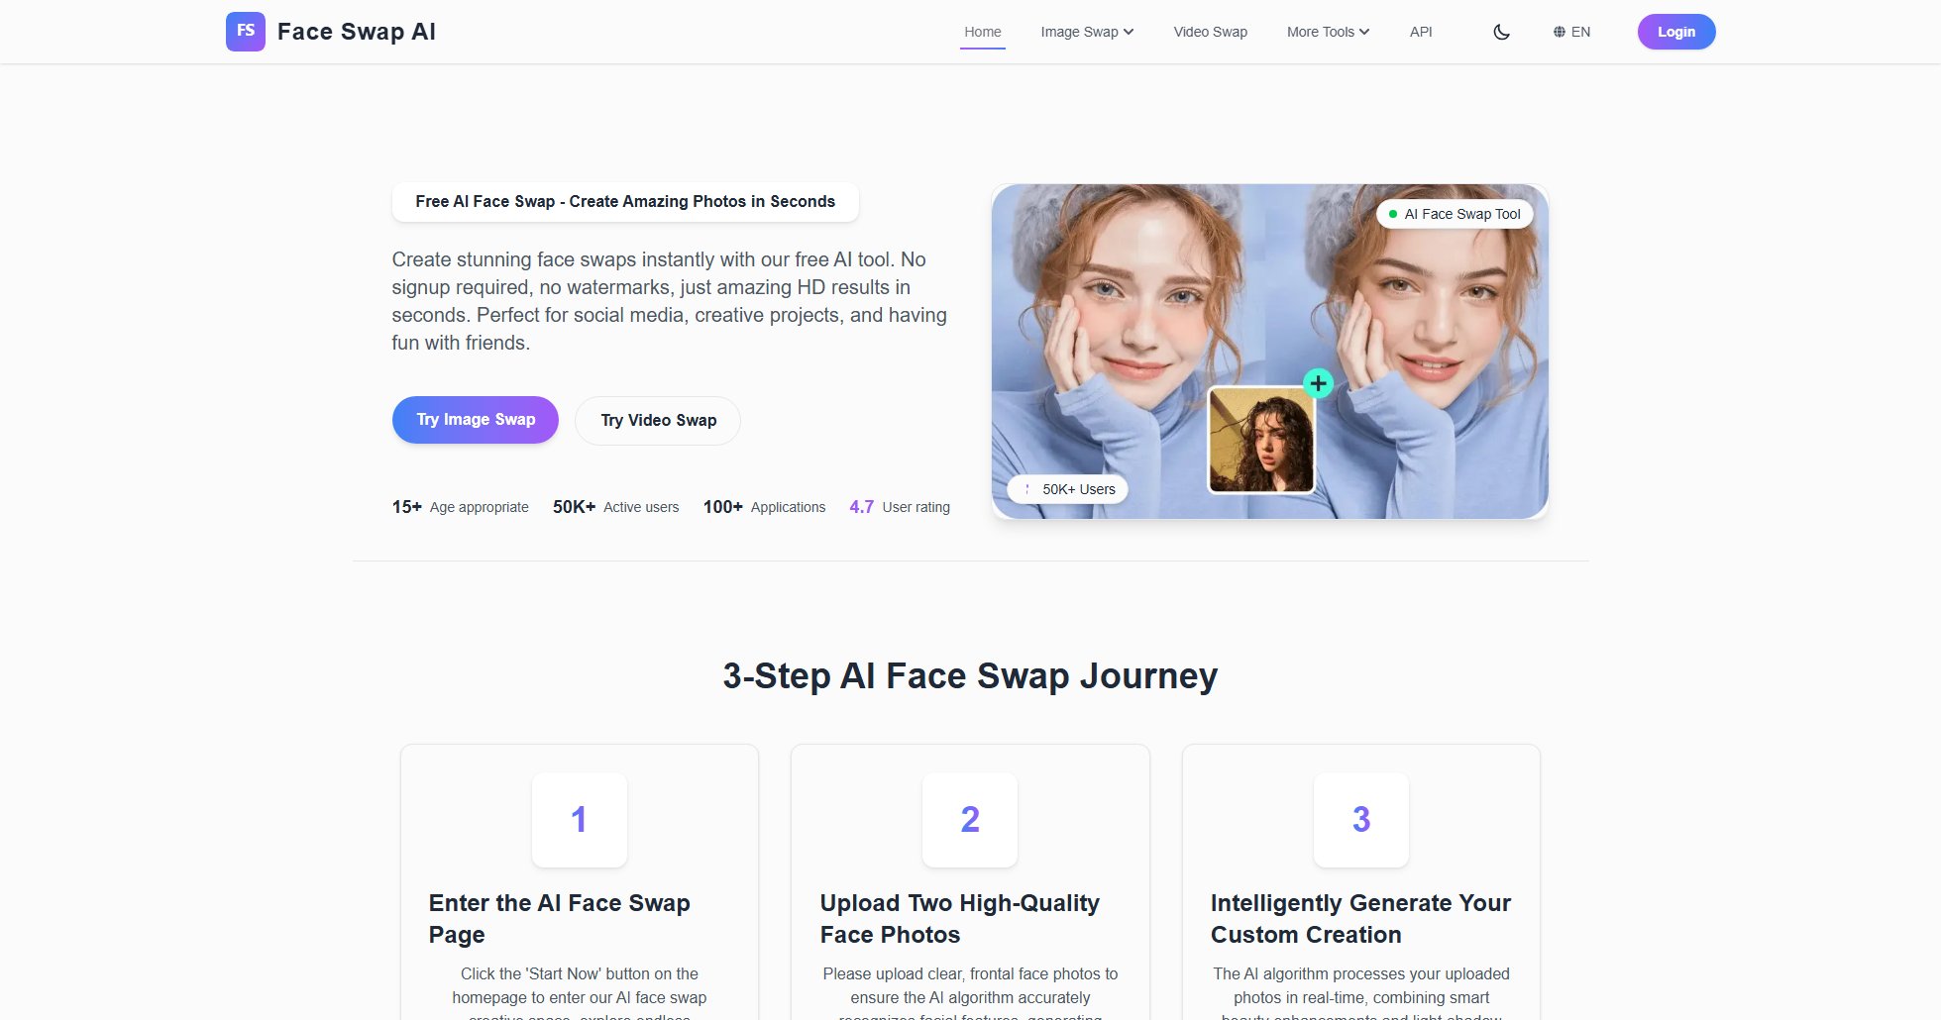Expand the More Tools dropdown menu
1941x1020 pixels.
(1328, 32)
